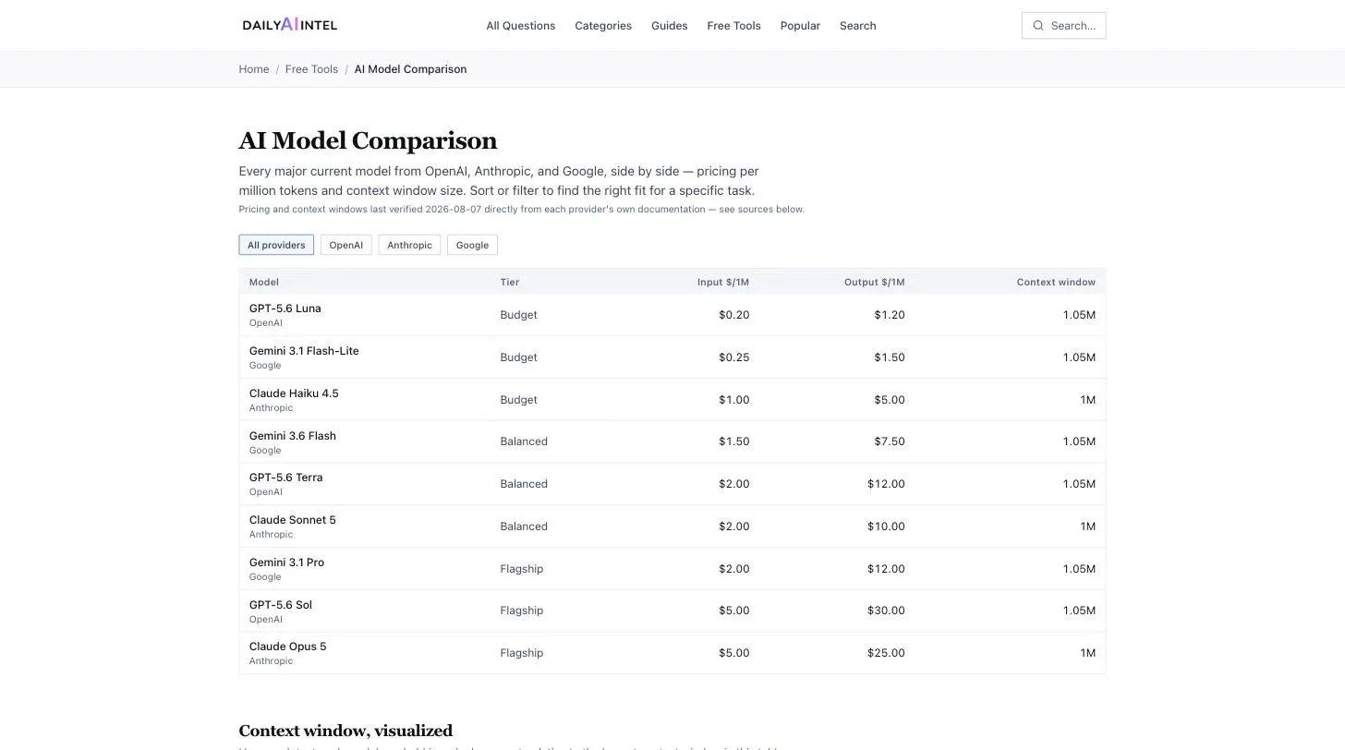
Task: Click the $5.00 output price for Claude Haiku 4.5
Action: tap(890, 400)
